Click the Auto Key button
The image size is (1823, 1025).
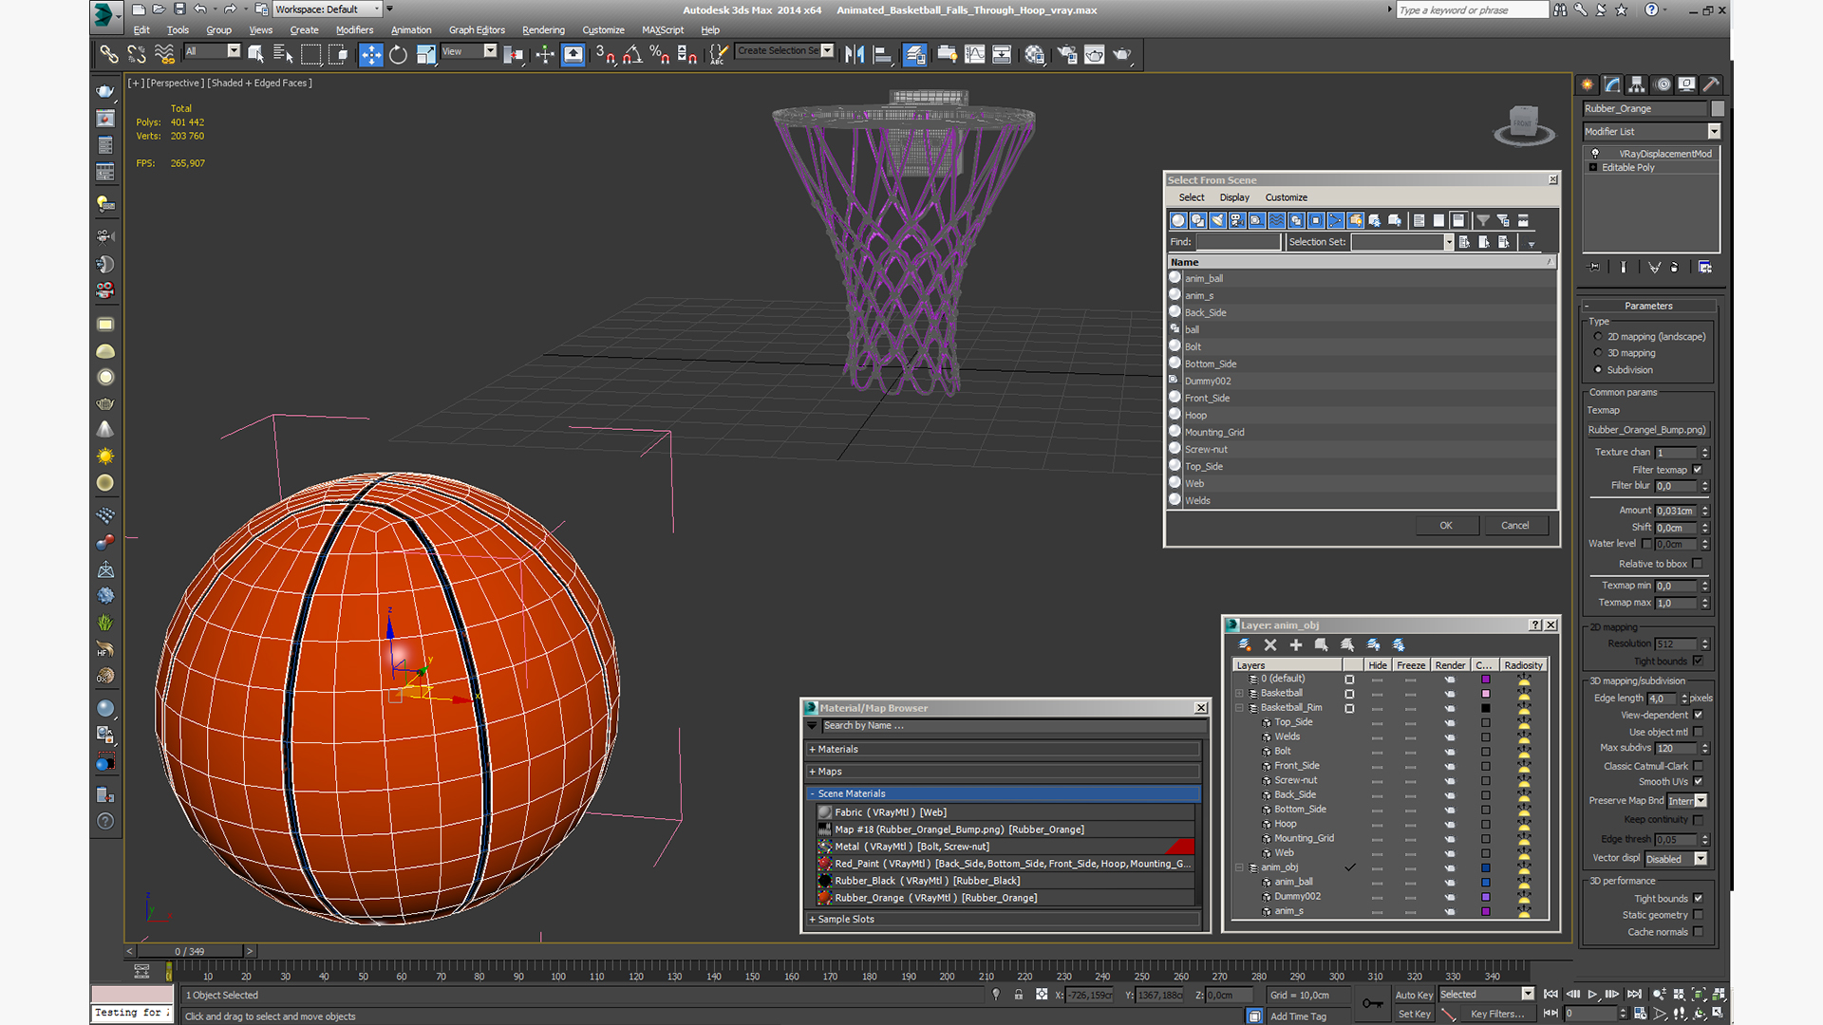(x=1414, y=995)
